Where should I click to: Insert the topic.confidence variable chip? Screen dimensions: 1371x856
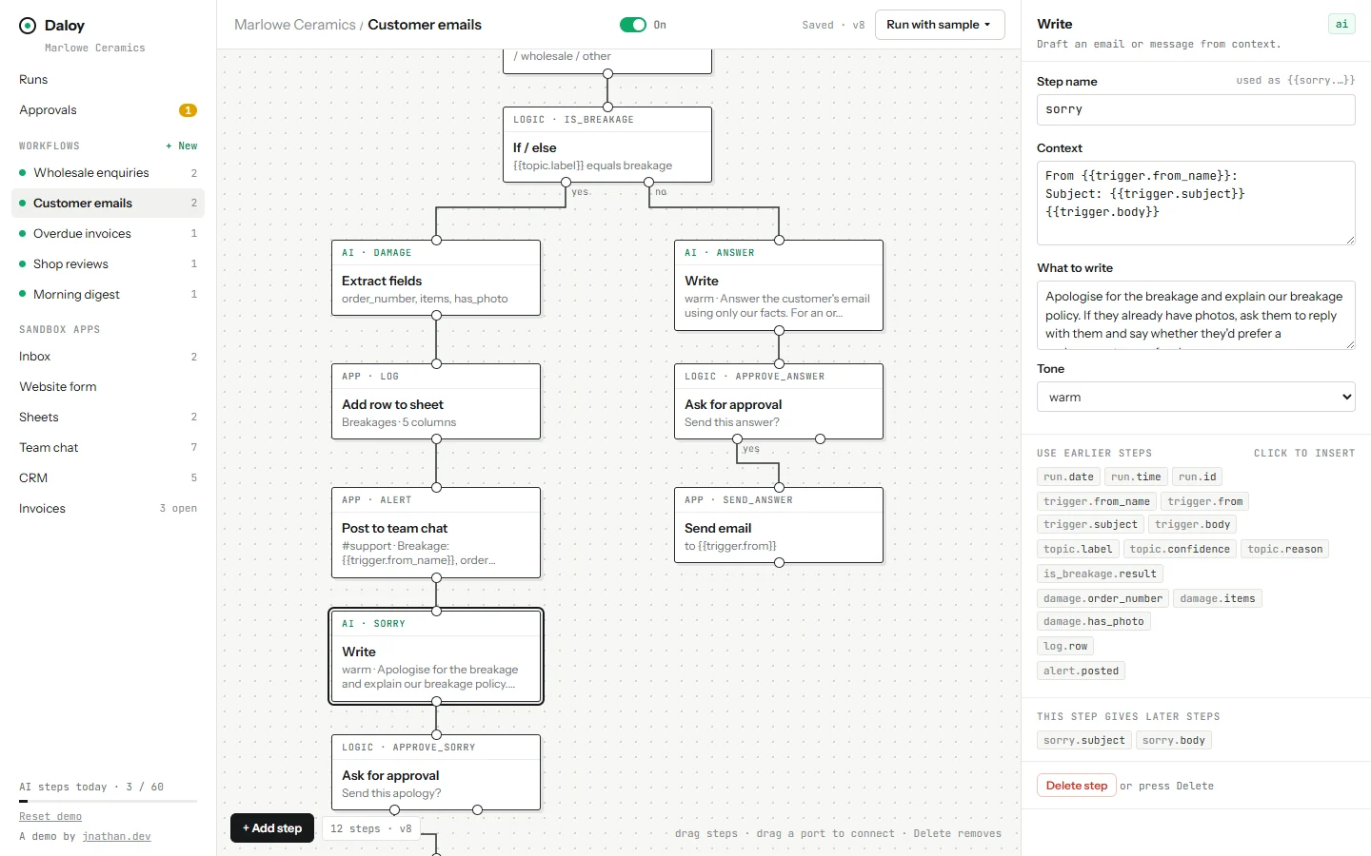pyautogui.click(x=1180, y=549)
